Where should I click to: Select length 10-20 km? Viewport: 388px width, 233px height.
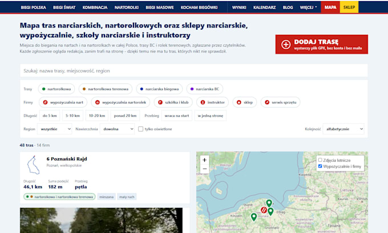(x=97, y=116)
